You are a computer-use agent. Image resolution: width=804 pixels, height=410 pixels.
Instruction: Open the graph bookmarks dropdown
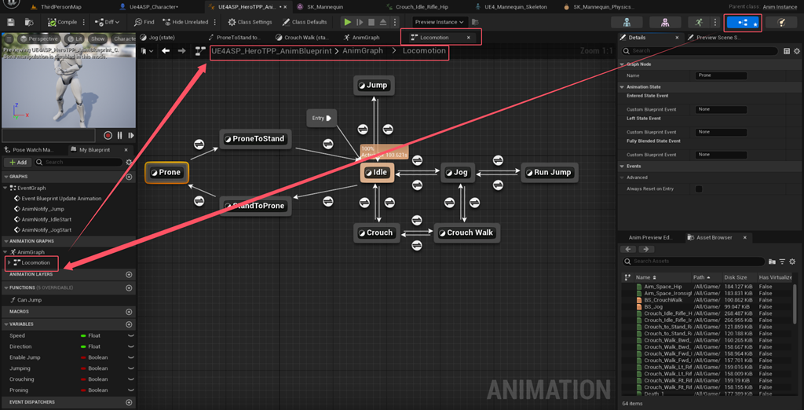147,51
